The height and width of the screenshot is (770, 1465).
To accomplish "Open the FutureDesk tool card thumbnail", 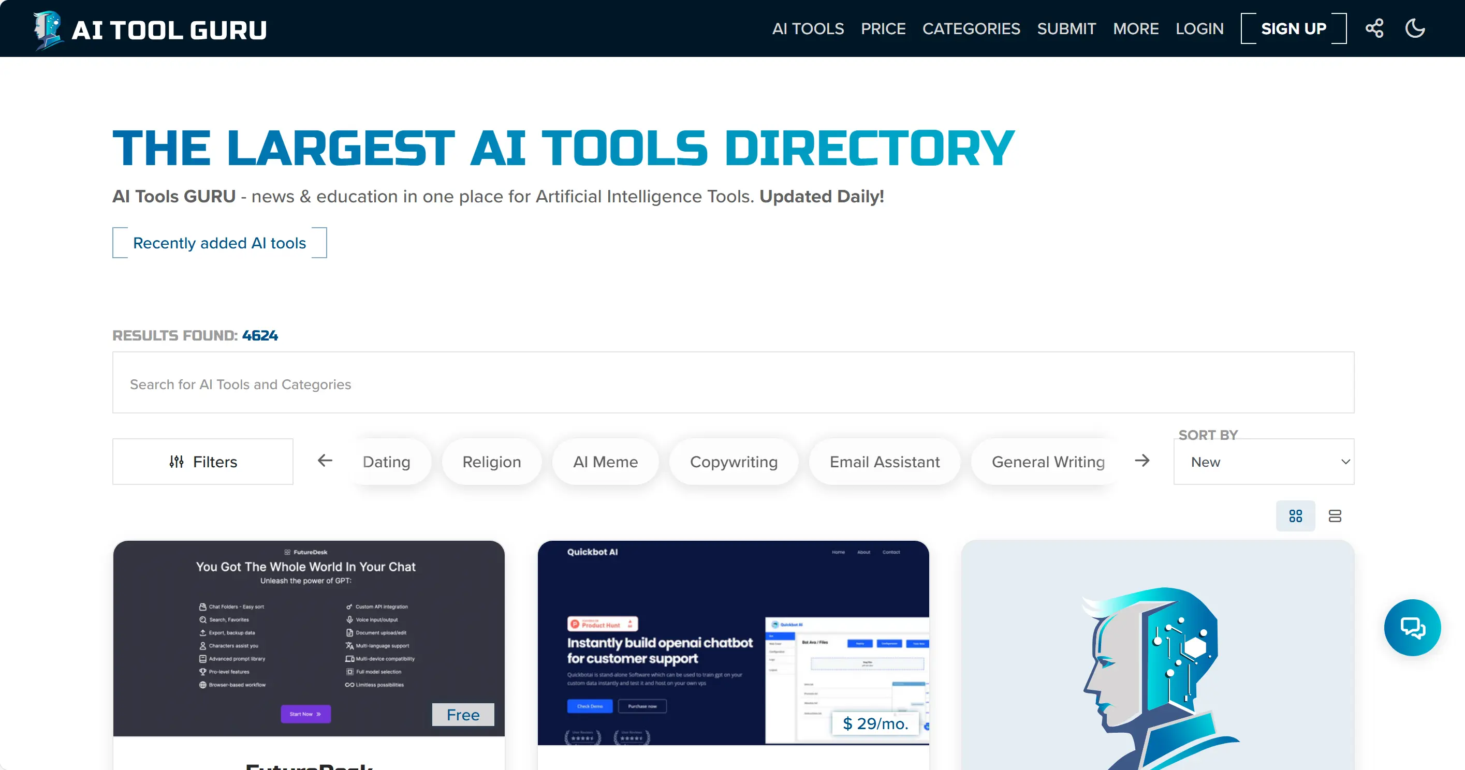I will click(309, 638).
